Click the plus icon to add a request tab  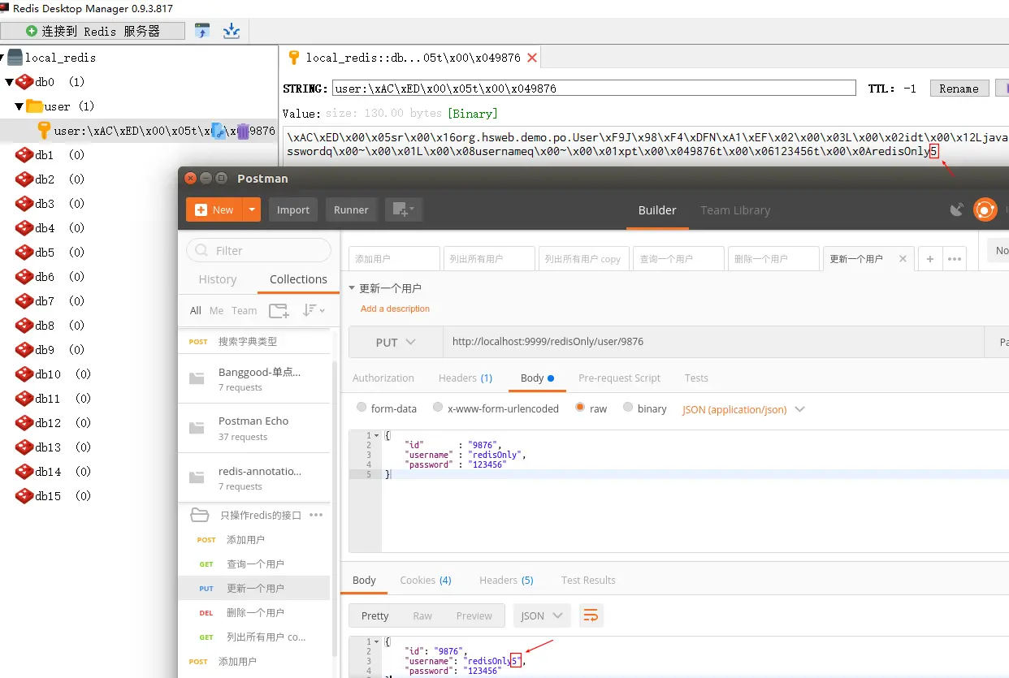point(930,259)
